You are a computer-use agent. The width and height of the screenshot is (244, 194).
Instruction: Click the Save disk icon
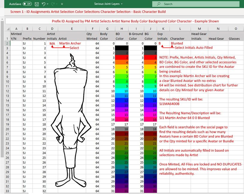37,4
